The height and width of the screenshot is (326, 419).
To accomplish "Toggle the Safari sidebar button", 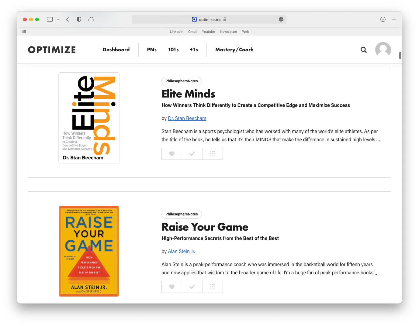I will pyautogui.click(x=50, y=19).
